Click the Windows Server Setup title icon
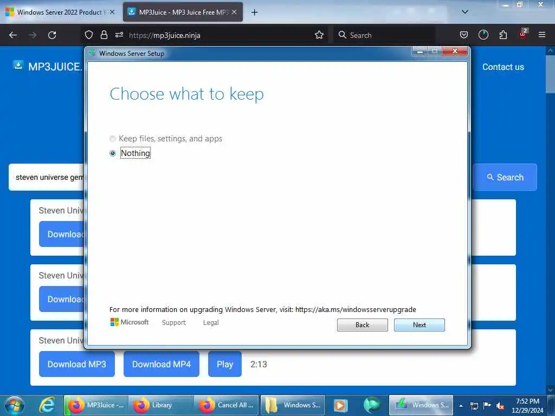Screen dimensions: 555x416 pyautogui.click(x=93, y=53)
